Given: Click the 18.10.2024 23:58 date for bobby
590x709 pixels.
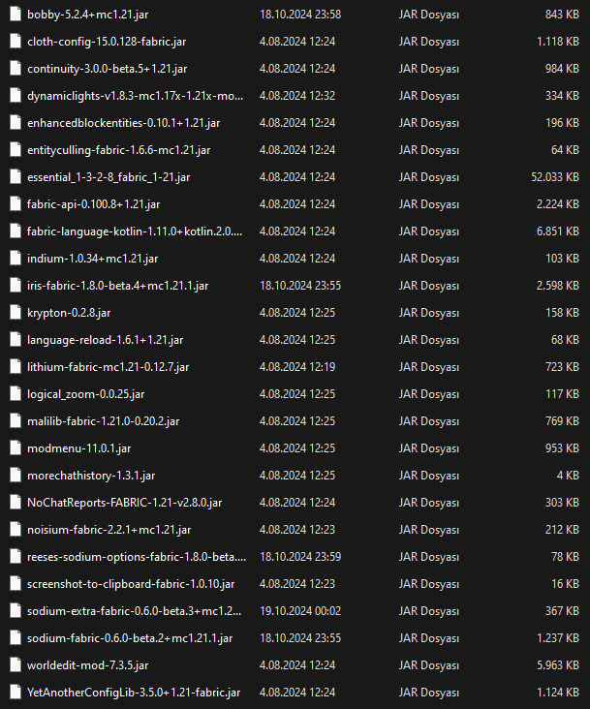Looking at the screenshot, I should click(300, 15).
